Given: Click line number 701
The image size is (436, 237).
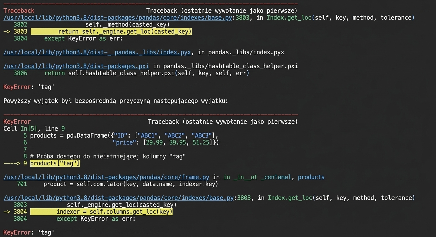Looking at the screenshot, I should tap(22, 184).
